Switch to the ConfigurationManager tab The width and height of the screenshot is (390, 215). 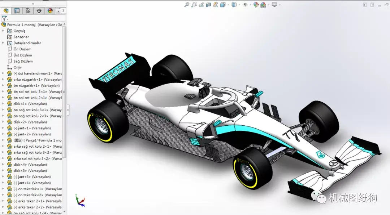[x=28, y=11]
